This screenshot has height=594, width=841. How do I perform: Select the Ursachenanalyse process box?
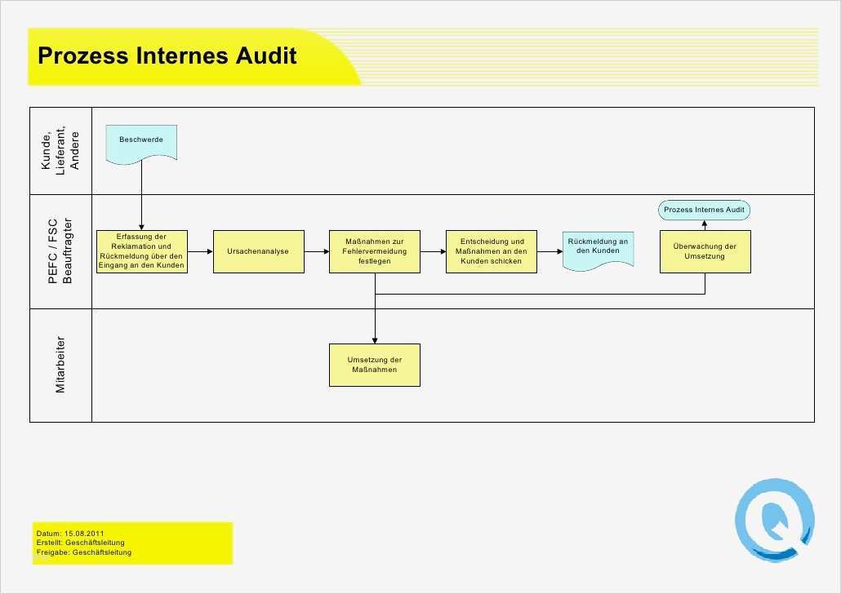[259, 251]
